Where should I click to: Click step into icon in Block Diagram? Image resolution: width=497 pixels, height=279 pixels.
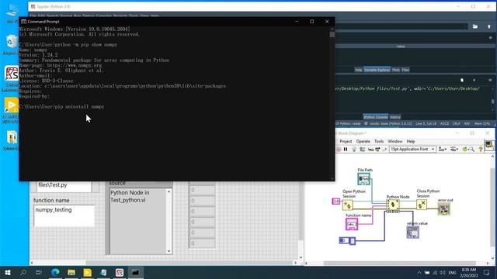(370, 149)
